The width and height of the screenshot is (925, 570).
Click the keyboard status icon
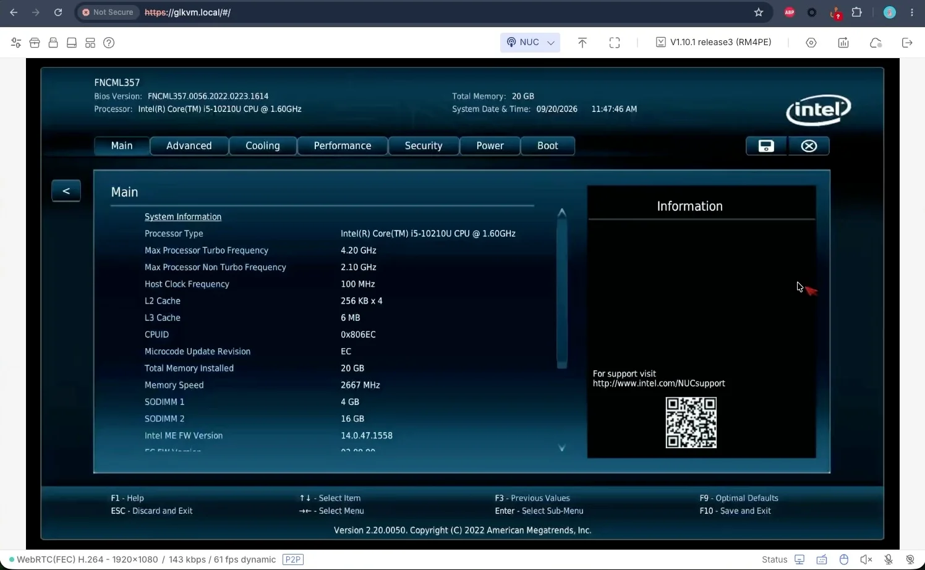click(x=822, y=559)
